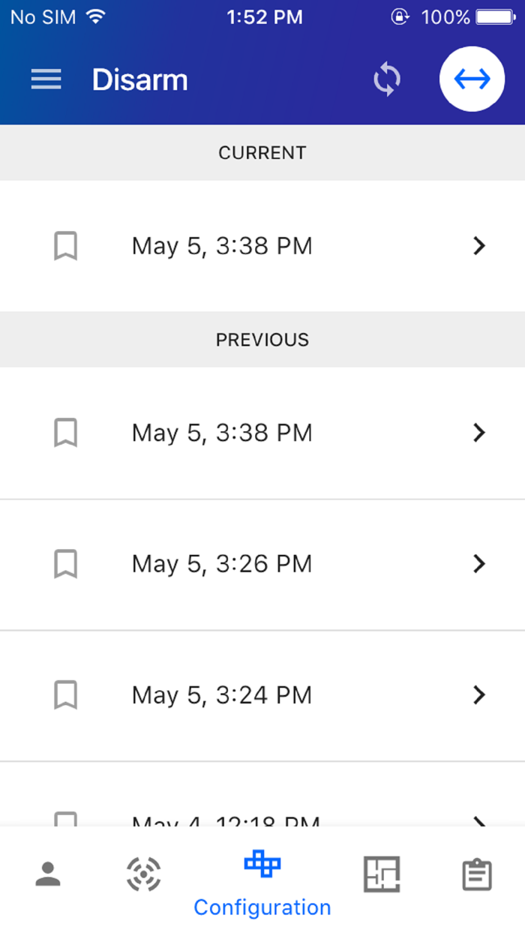Open the clipboard report tab icon

[x=477, y=874]
